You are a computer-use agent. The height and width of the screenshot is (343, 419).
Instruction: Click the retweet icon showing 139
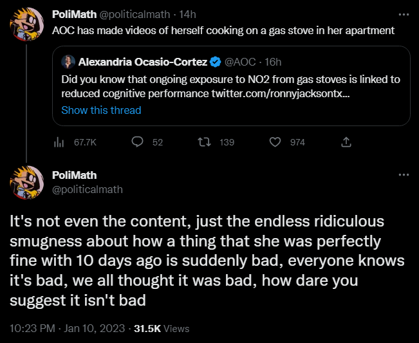205,142
